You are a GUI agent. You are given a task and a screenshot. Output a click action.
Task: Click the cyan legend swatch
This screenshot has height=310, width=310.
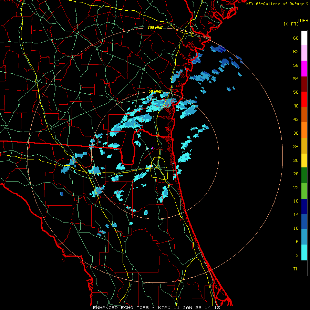tap(304, 252)
